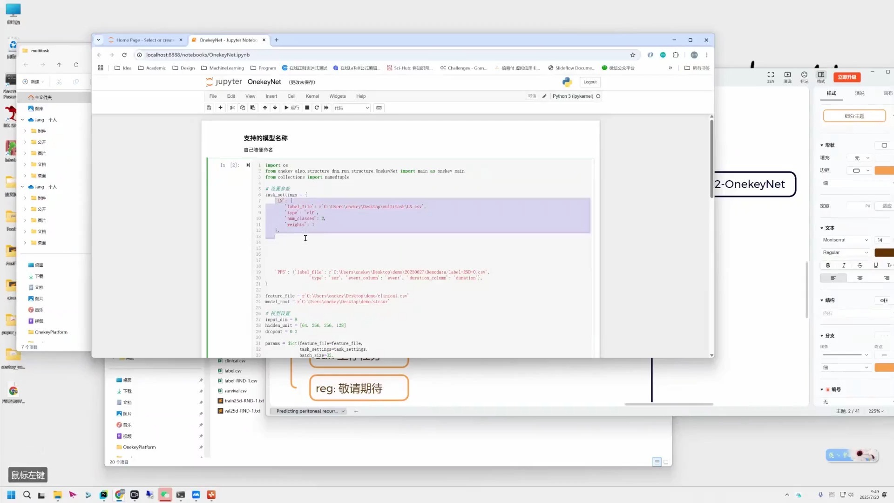894x503 pixels.
Task: Open a new browser tab
Action: click(277, 40)
